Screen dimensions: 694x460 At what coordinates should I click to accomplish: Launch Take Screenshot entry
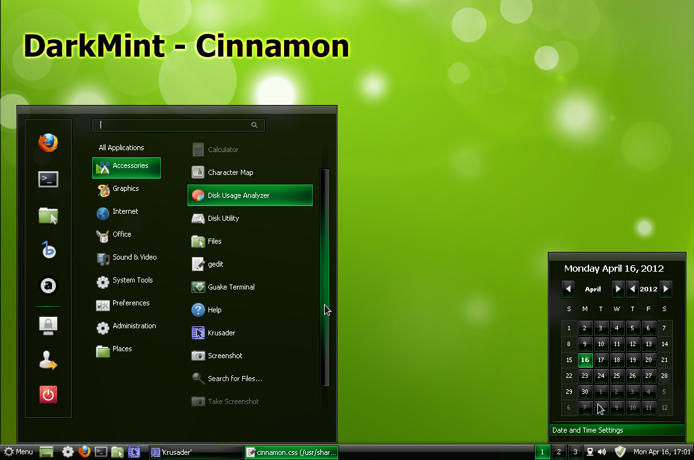[x=250, y=401]
